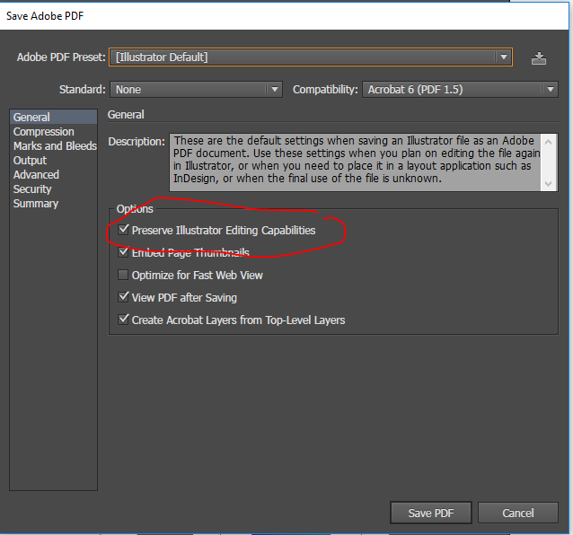This screenshot has height=535, width=573.
Task: Click the Save Preset icon
Action: (539, 58)
